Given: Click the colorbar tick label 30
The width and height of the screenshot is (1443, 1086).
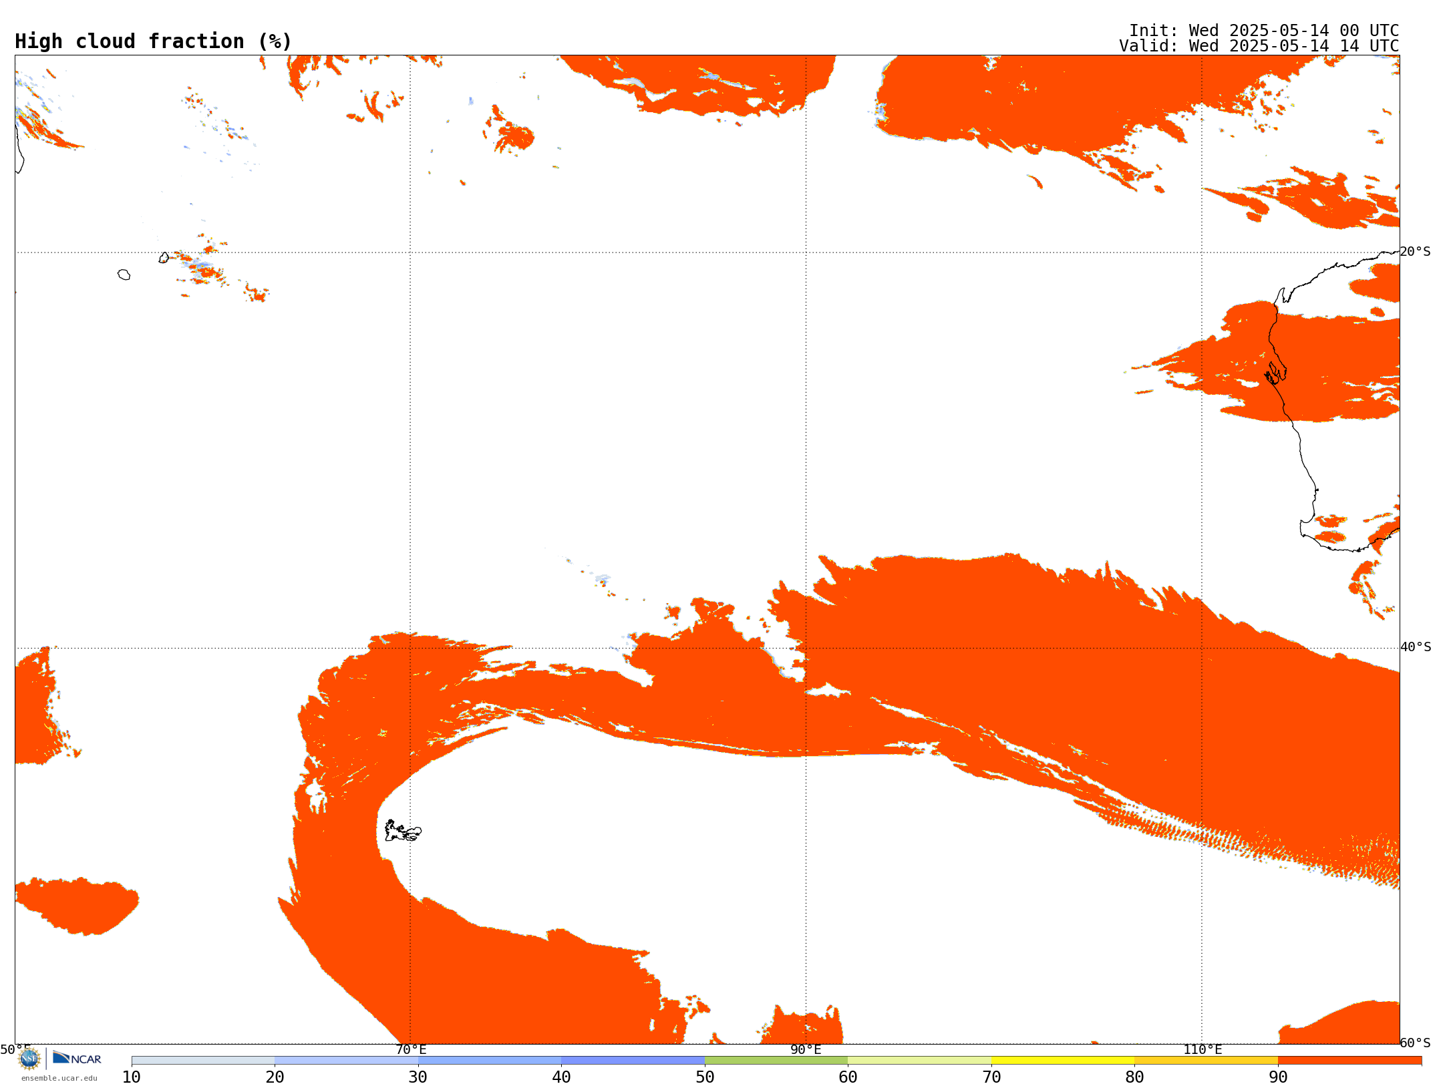Looking at the screenshot, I should coord(418,1077).
